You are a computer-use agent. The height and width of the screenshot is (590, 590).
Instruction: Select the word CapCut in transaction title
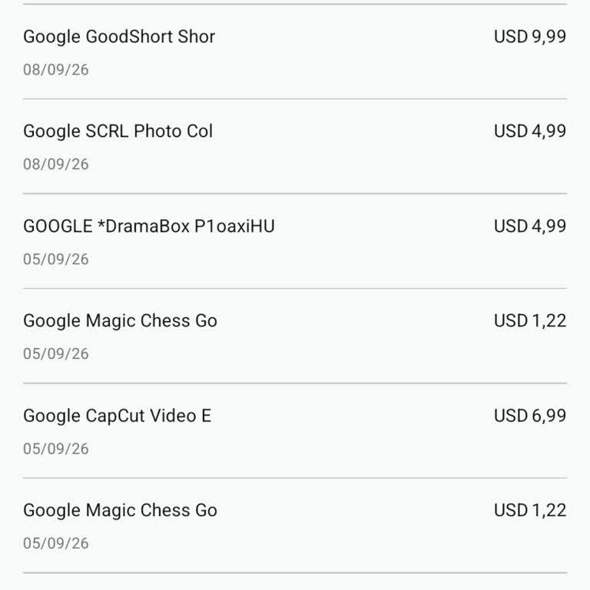click(x=115, y=416)
